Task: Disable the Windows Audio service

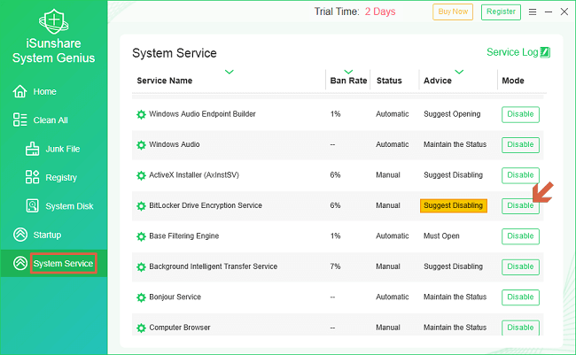Action: pyautogui.click(x=520, y=145)
